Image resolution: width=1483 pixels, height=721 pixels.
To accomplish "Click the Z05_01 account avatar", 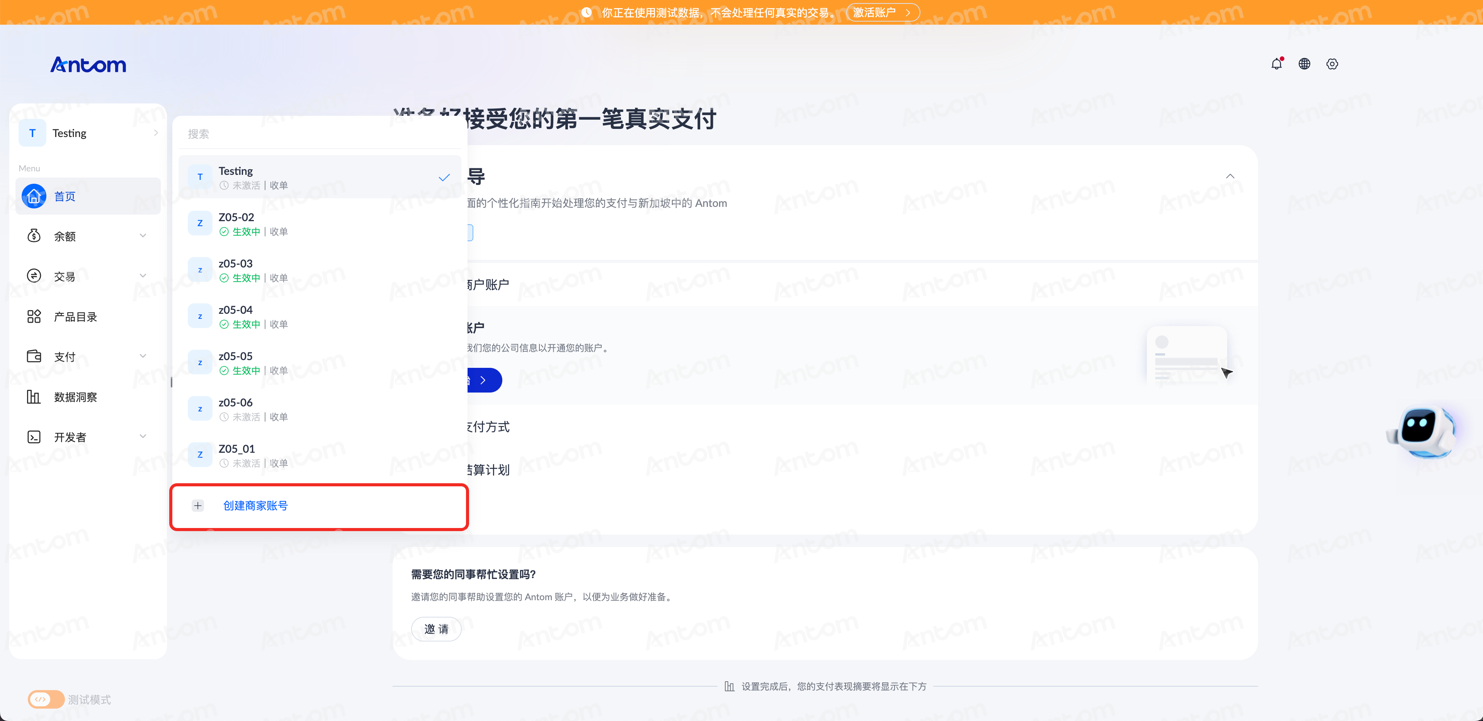I will [x=200, y=454].
